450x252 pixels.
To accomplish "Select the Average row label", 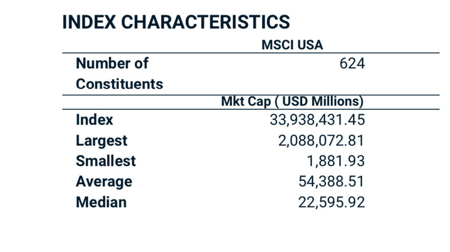I will tap(104, 182).
